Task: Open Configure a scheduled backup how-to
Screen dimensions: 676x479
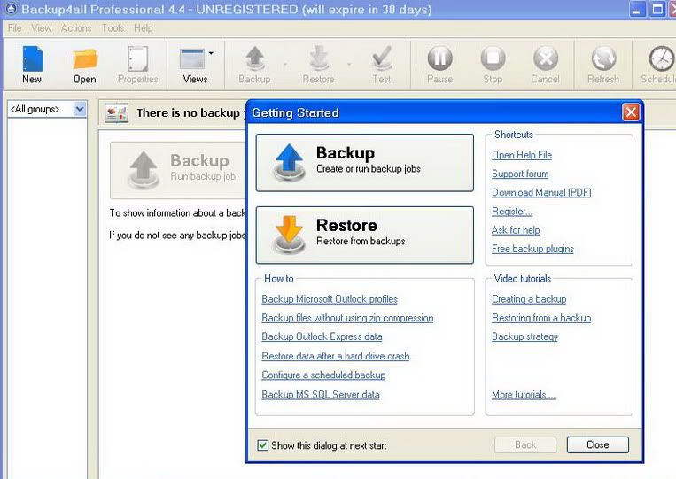Action: pos(323,375)
